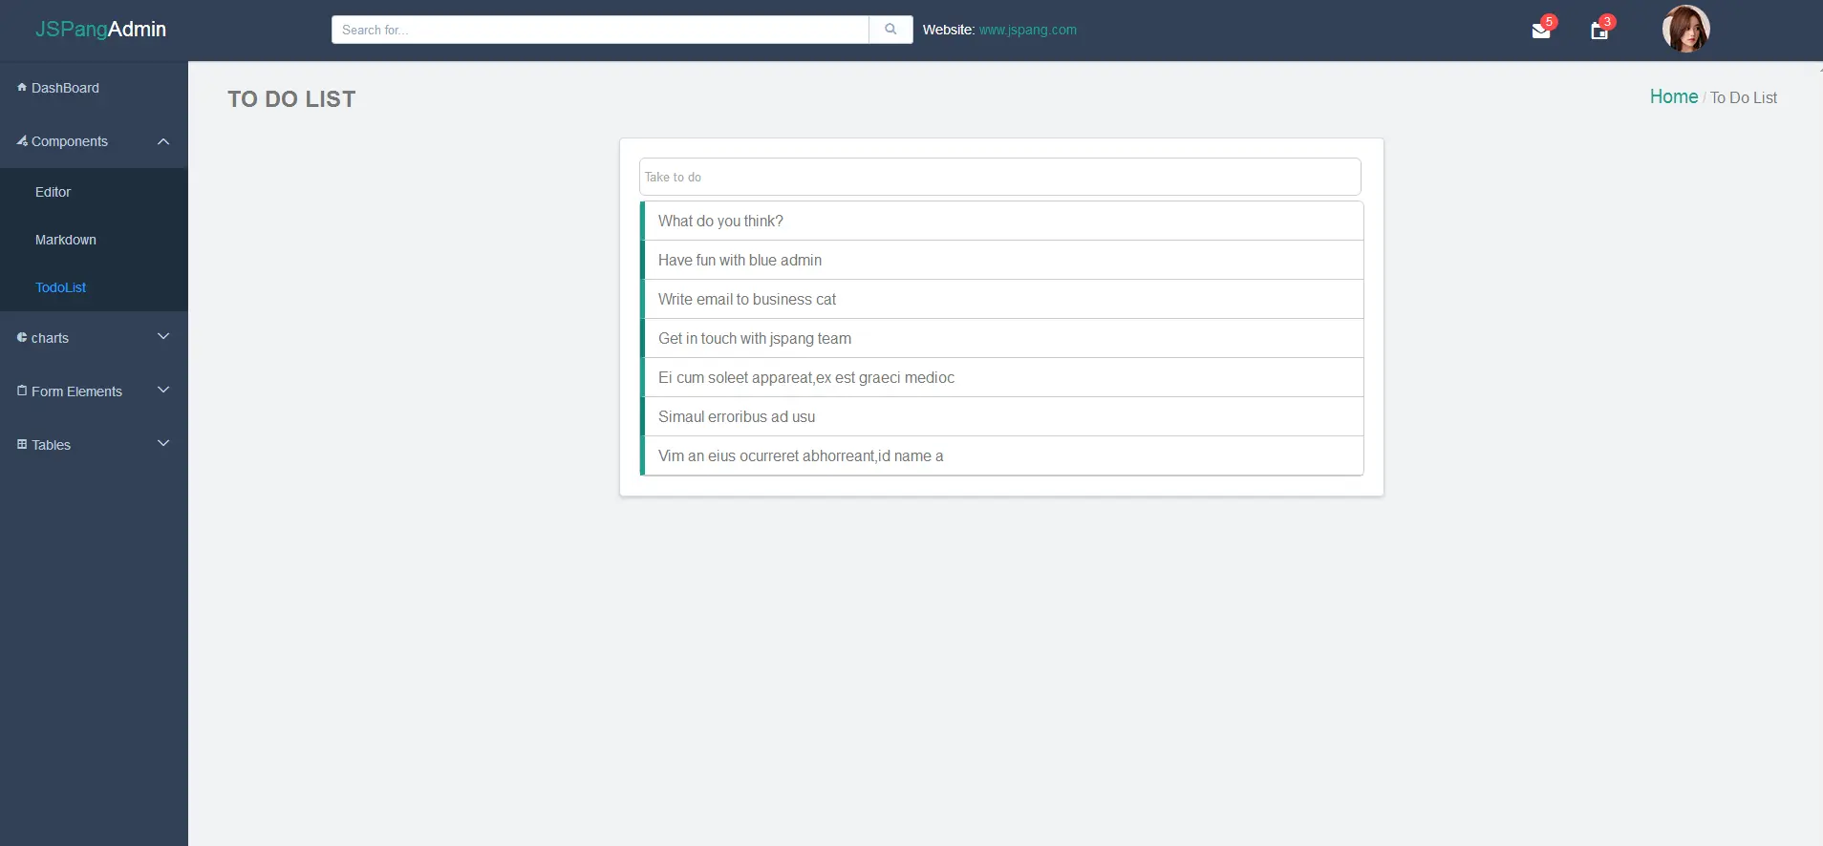Select todo Simaul erroribus ad usu

[1001, 416]
